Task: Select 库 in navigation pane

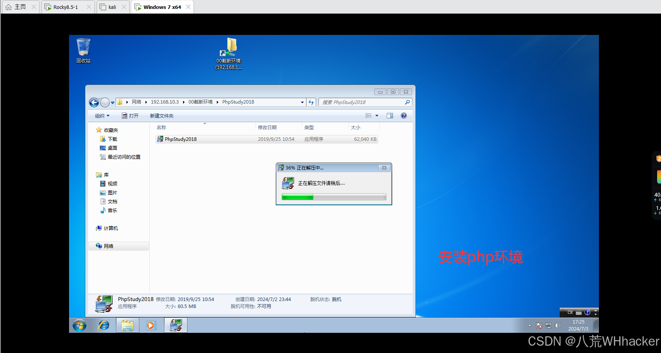Action: (102, 175)
